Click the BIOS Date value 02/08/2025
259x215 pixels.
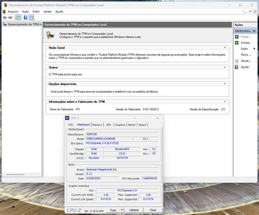pyautogui.click(x=103, y=178)
